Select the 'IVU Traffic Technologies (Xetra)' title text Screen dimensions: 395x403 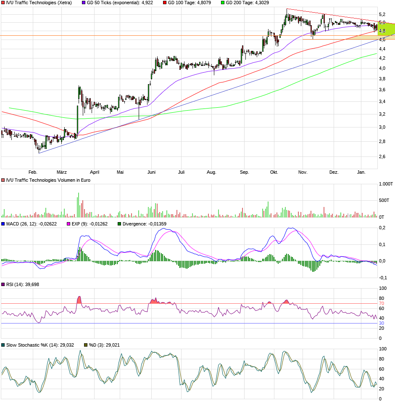(39, 3)
